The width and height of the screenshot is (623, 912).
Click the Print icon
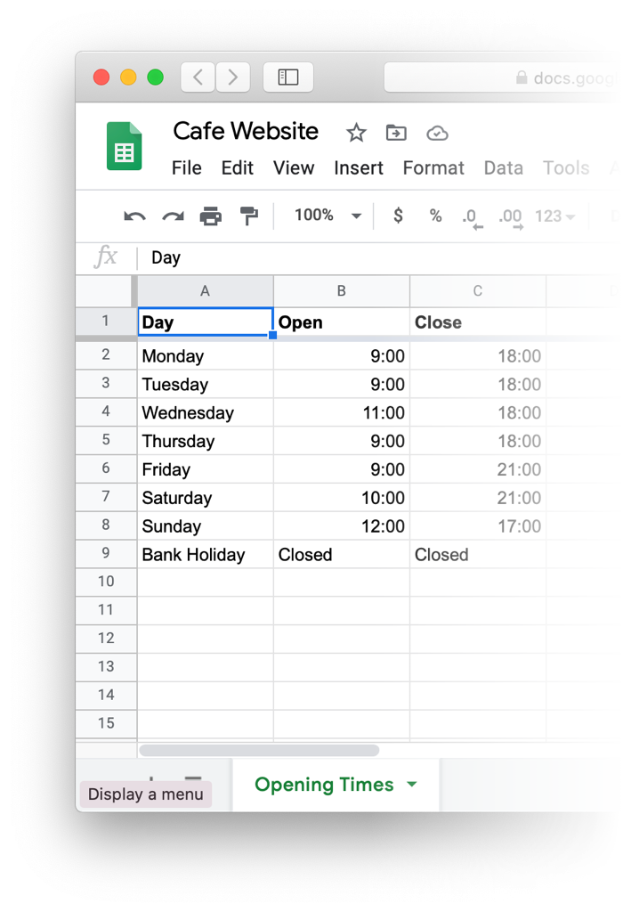tap(210, 216)
